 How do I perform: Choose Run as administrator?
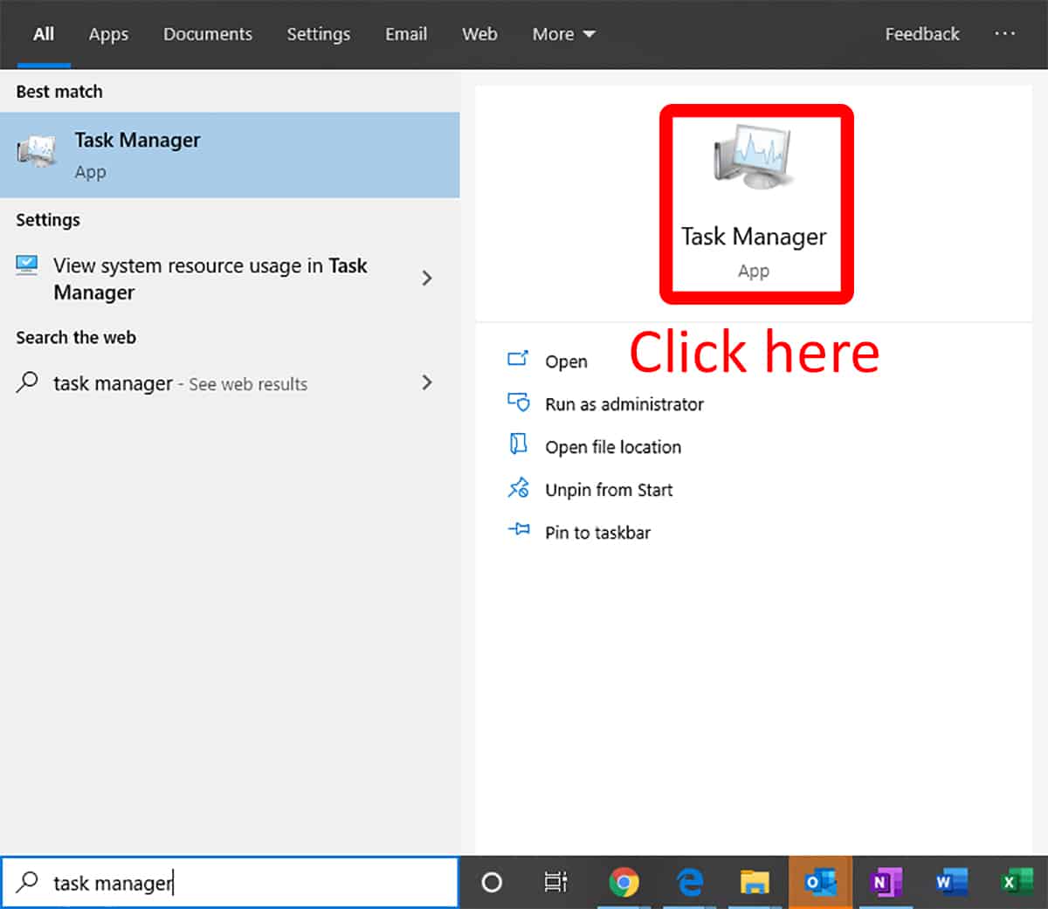[624, 404]
